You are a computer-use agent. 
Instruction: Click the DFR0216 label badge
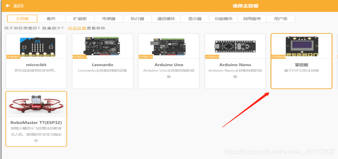coord(146,57)
